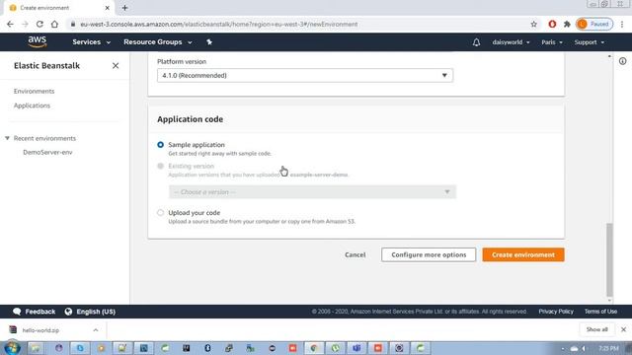Open a new browser tab

pos(125,8)
